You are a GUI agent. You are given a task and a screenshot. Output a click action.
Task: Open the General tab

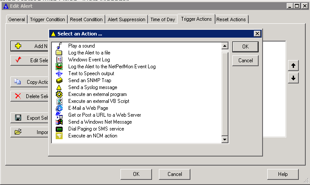16,19
